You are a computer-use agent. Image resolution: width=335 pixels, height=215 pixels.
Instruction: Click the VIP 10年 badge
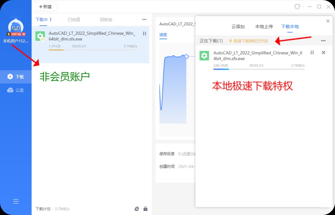(x=16, y=34)
